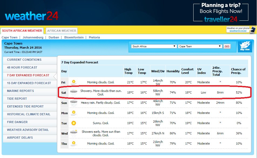Click Wednesday's showers early icon
Screen dimensions: 257x158
[x=74, y=133]
